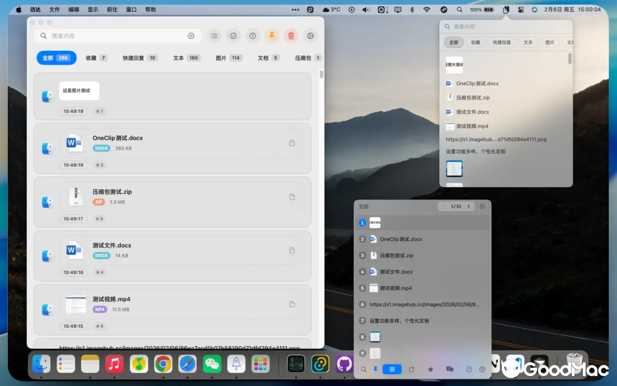The height and width of the screenshot is (386, 617).
Task: Open the filter dropdown inside the search field
Action: tap(191, 35)
